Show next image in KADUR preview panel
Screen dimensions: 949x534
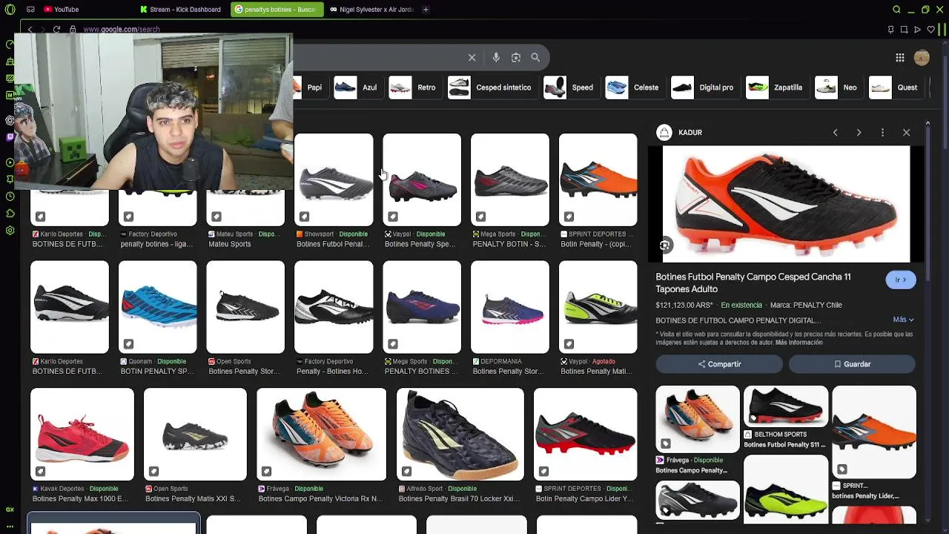pyautogui.click(x=859, y=133)
